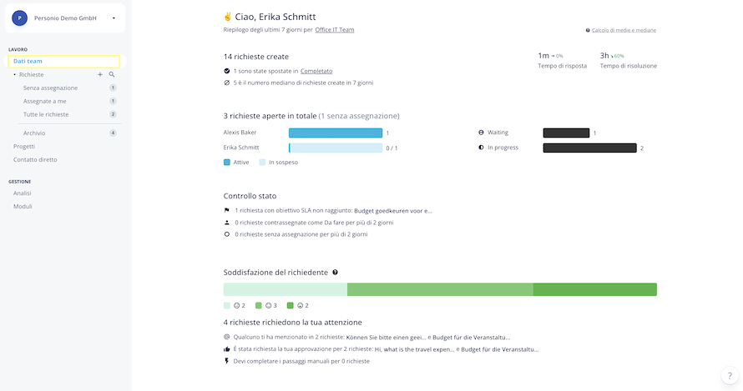The height and width of the screenshot is (391, 743).
Task: Click the search magnifier beside Richieste
Action: (x=112, y=74)
